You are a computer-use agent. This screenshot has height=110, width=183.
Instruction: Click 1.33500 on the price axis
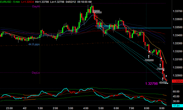tap(177, 27)
